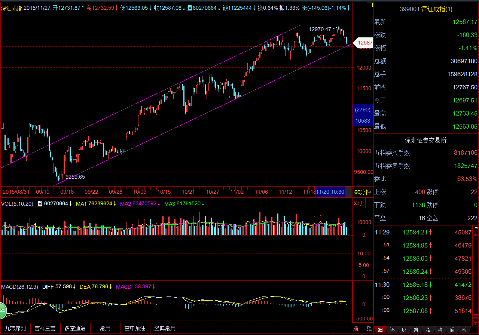The width and height of the screenshot is (479, 335).
Task: Open VOL(5,10,20) indicator settings
Action: pyautogui.click(x=17, y=204)
